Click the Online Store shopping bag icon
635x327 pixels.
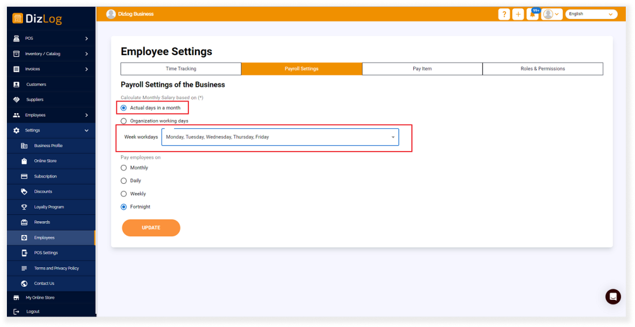(24, 161)
